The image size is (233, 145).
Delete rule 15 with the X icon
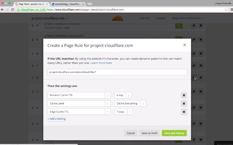click(201, 124)
